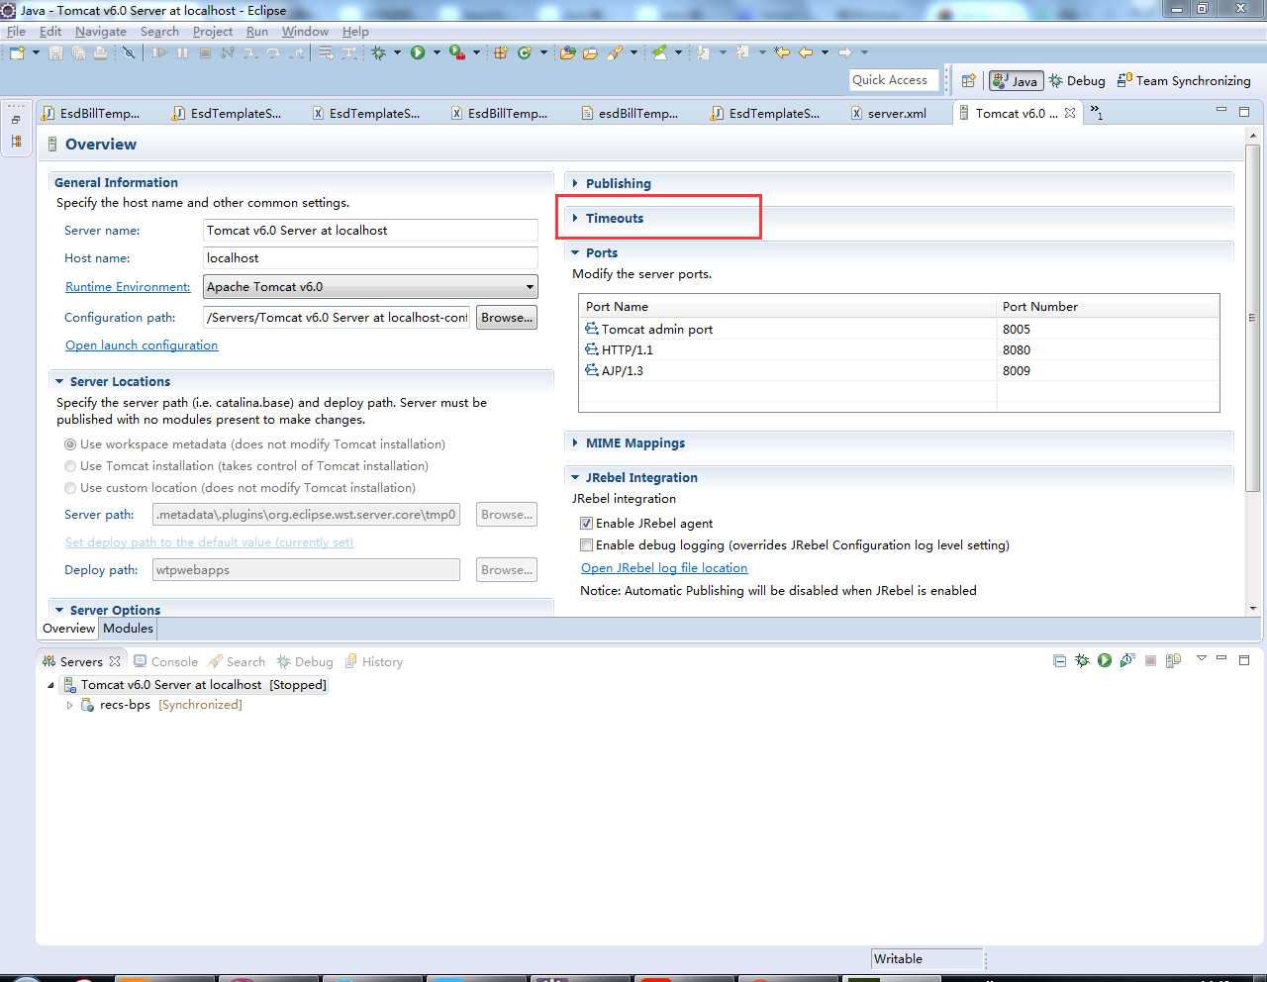
Task: Open the Navigate menu
Action: point(101,31)
